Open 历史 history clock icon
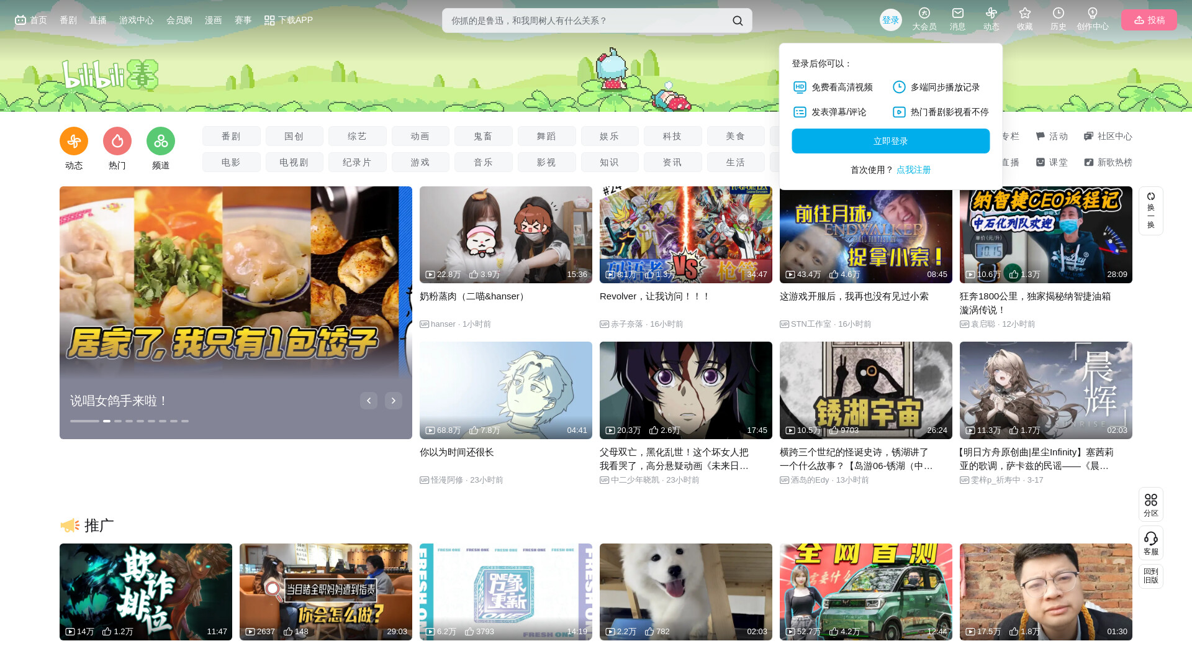The width and height of the screenshot is (1192, 646). click(1059, 13)
